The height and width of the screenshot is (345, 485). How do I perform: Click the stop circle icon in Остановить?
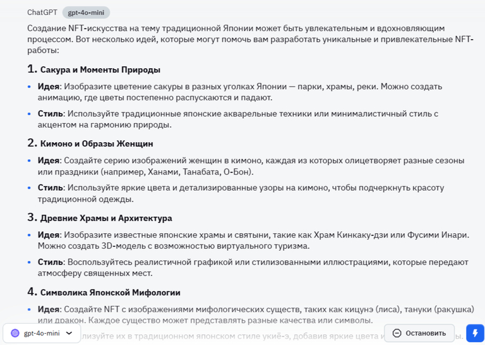tap(397, 333)
